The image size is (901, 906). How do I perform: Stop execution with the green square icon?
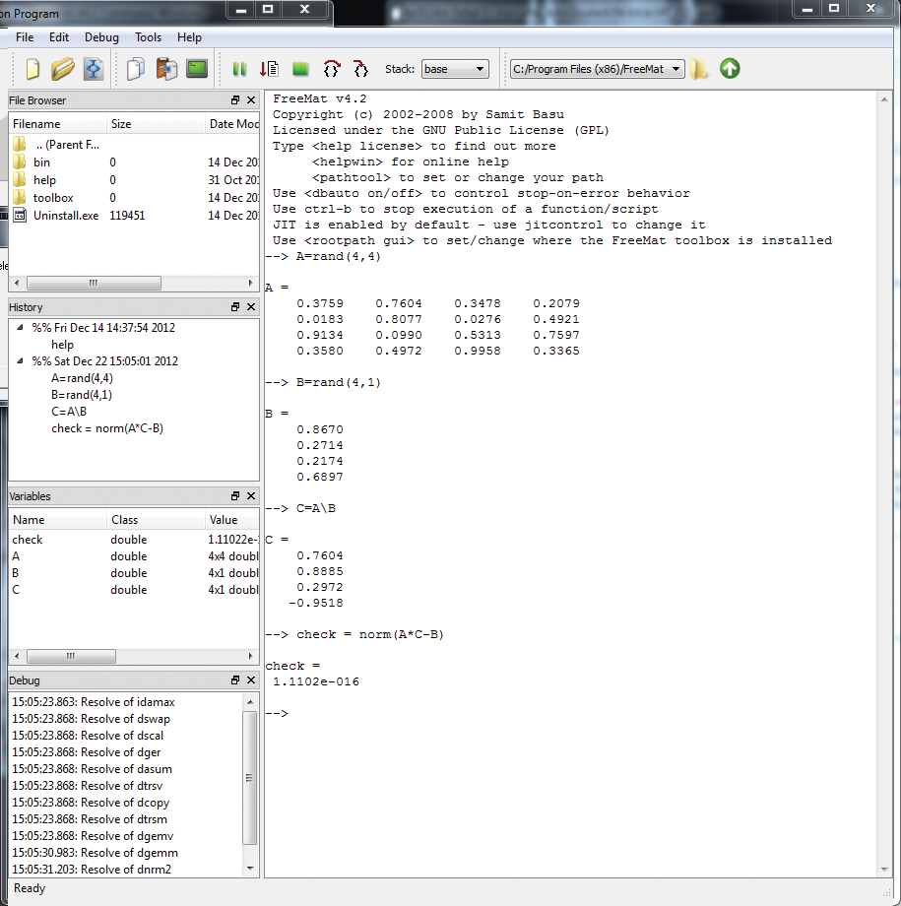click(x=298, y=68)
